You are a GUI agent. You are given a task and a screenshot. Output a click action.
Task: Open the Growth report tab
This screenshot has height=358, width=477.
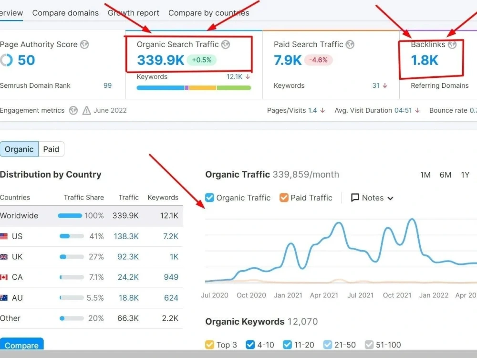(133, 13)
